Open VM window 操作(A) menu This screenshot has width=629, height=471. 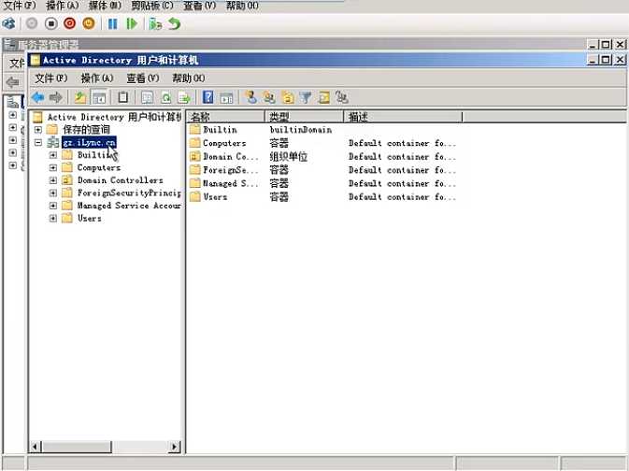[x=63, y=6]
